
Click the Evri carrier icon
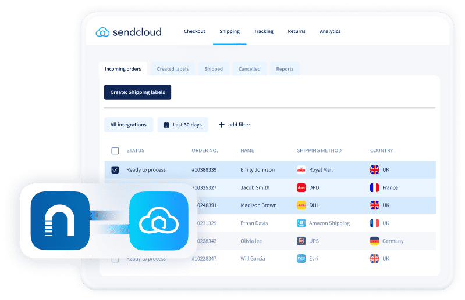301,259
